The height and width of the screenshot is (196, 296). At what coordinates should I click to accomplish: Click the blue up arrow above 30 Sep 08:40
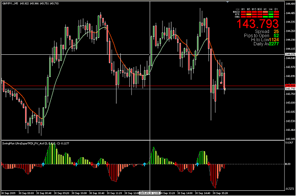click(43, 164)
